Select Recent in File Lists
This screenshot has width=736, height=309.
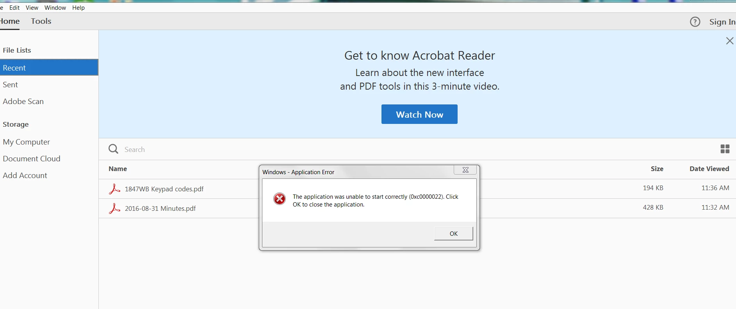[x=49, y=67]
